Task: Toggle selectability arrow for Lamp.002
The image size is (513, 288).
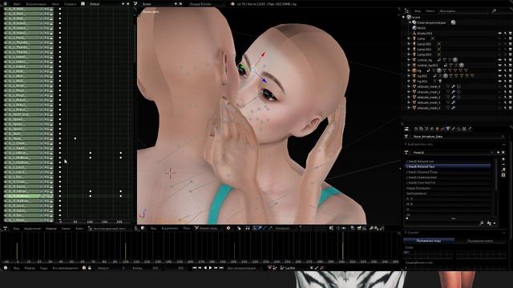Action: pyautogui.click(x=505, y=50)
